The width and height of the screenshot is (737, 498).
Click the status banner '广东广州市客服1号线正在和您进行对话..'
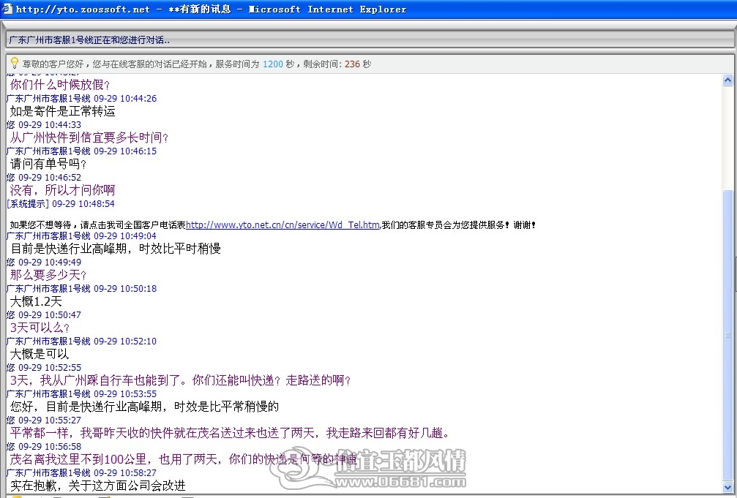(x=90, y=40)
